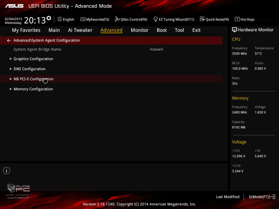Click the Wednesday day label
The width and height of the screenshot is (279, 209).
[x=13, y=23]
